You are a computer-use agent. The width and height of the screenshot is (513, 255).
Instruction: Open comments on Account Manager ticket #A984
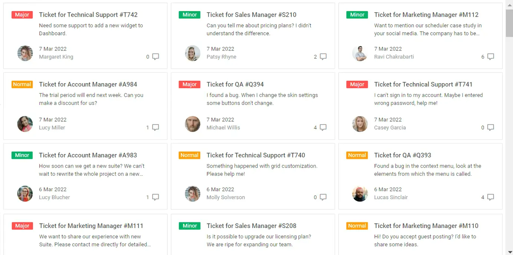pos(156,127)
